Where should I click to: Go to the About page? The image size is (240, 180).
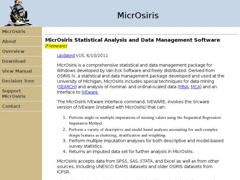(9, 41)
